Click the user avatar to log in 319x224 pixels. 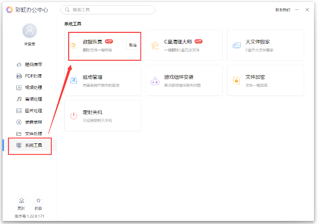tap(30, 31)
